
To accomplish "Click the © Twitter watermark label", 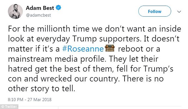I will click(x=9, y=107).
